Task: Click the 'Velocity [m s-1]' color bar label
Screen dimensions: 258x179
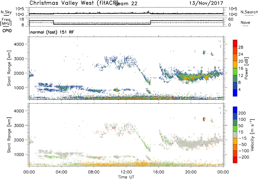Action: coord(252,135)
